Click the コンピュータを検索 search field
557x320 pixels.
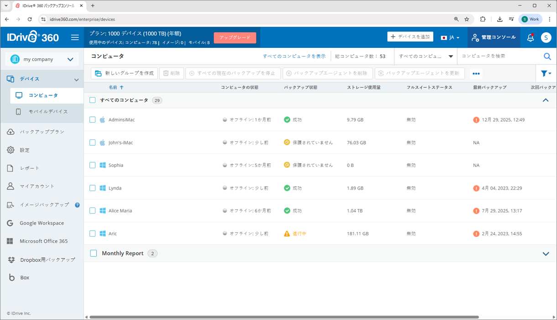500,56
